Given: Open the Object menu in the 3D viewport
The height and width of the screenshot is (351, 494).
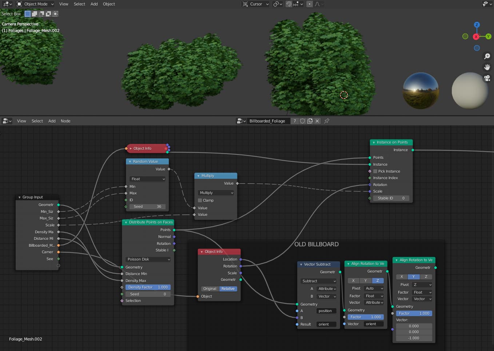Looking at the screenshot, I should 108,4.
